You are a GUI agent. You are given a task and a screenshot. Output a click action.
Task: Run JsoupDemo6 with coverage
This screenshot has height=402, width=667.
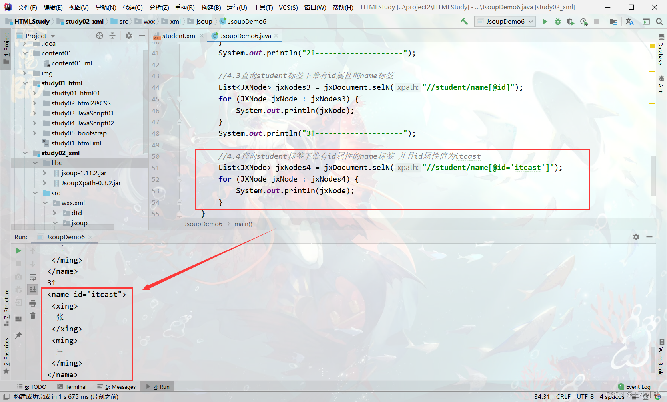click(570, 22)
